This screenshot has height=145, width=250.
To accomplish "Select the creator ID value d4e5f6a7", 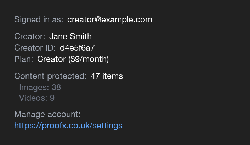I will coord(77,48).
